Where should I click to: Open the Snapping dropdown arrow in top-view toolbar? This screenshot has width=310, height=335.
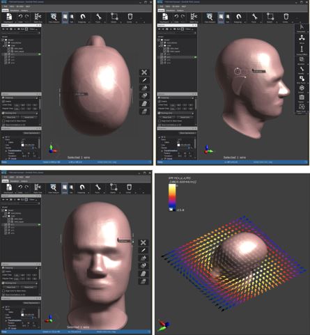click(x=88, y=22)
